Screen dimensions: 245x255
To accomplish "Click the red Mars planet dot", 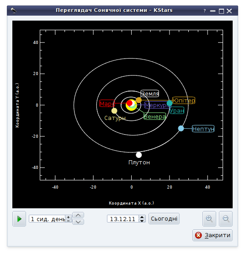I will (x=129, y=103).
